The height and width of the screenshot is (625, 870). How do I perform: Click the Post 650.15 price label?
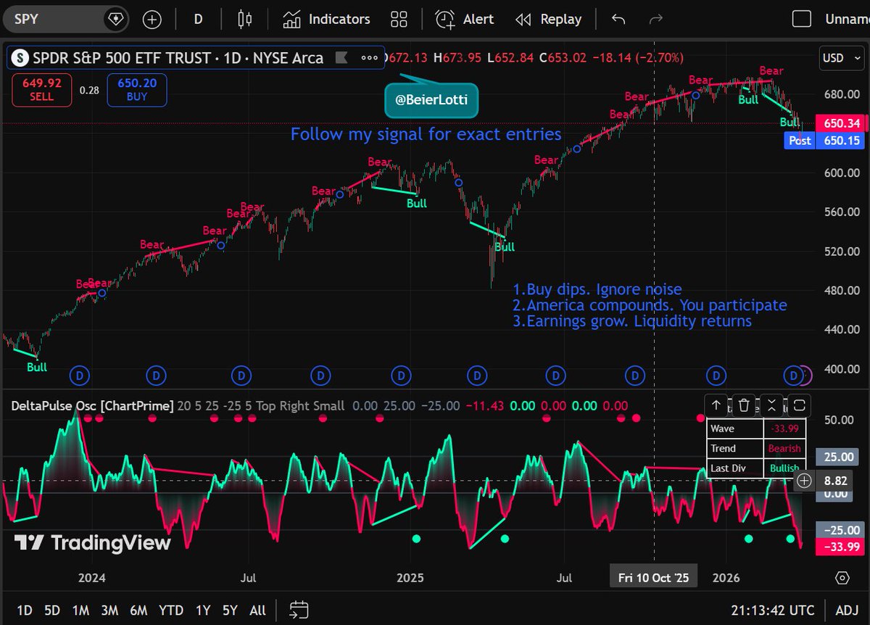click(x=825, y=141)
